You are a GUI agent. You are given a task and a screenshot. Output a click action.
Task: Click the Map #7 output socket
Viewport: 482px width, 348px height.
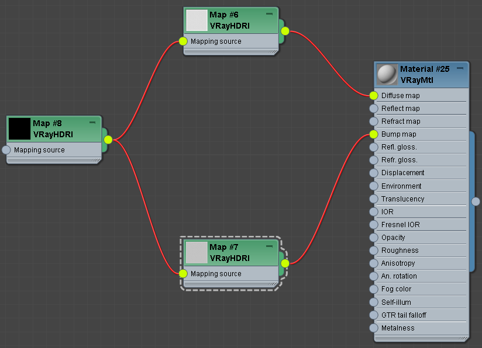click(285, 263)
